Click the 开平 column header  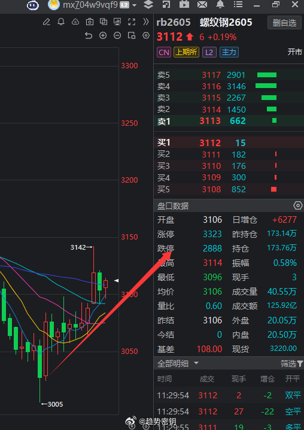(293, 379)
